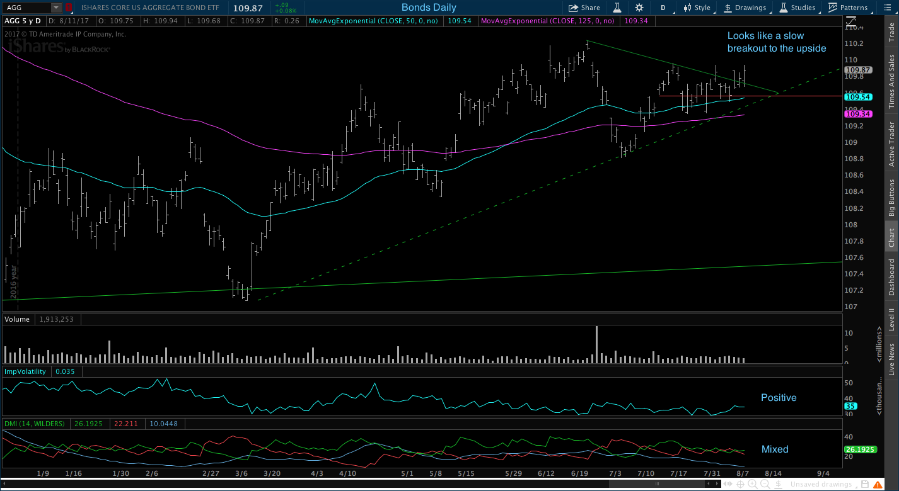The width and height of the screenshot is (899, 491).
Task: Click the green 26.1925 DMI bubble
Action: pos(861,449)
